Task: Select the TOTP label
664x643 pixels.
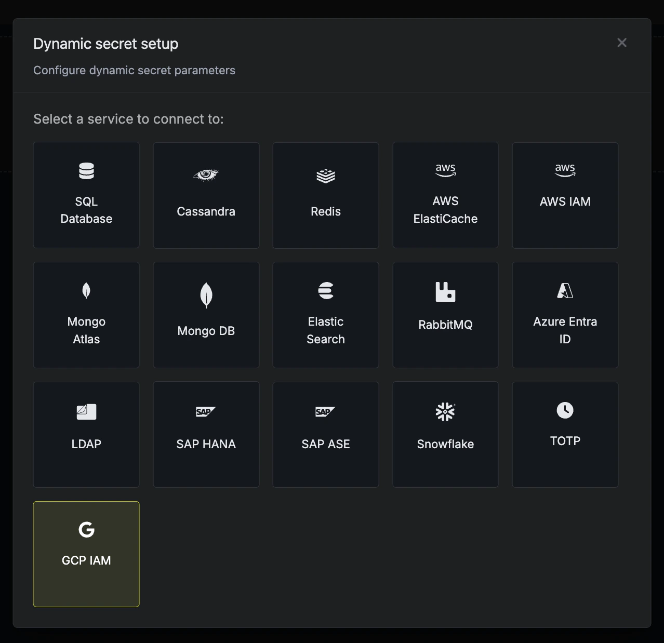Action: point(565,441)
